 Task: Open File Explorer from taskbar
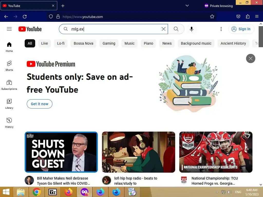(x=21, y=192)
